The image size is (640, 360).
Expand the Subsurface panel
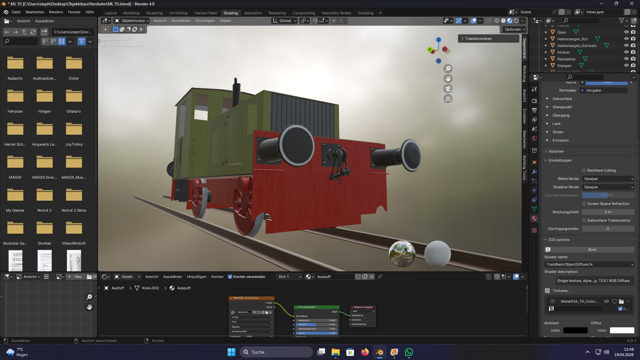[562, 99]
